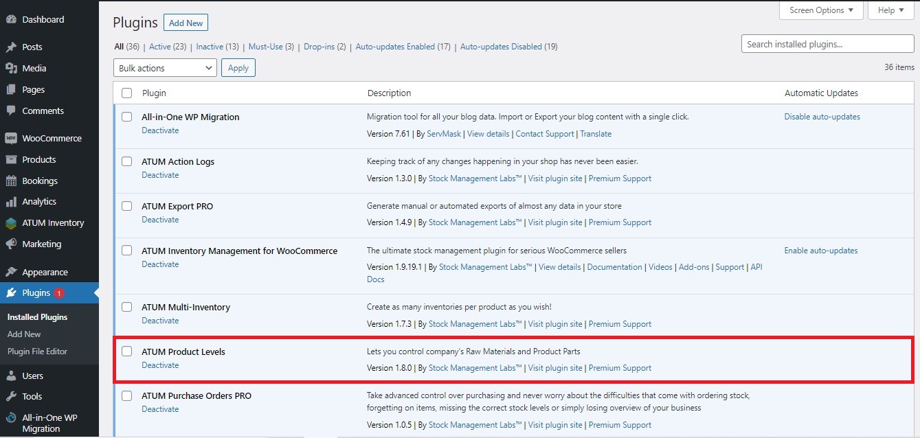Deactivate ATUM Product Levels plugin
This screenshot has height=438, width=920.
tap(160, 365)
